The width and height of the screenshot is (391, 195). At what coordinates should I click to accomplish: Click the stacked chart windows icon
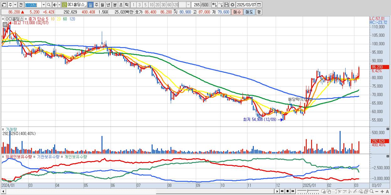tap(366, 192)
